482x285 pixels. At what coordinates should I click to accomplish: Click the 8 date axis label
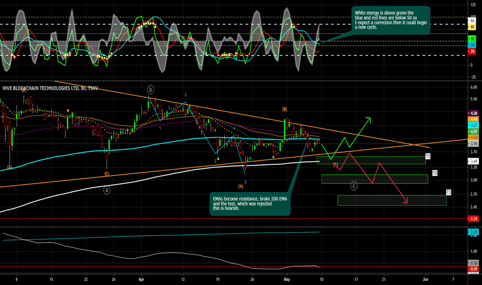click(x=17, y=279)
